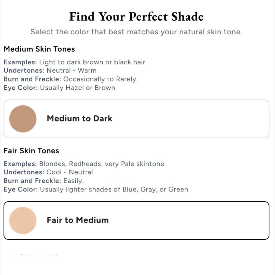Click the "Cool - Neutral" undertones line
This screenshot has width=275, height=275.
click(48, 172)
